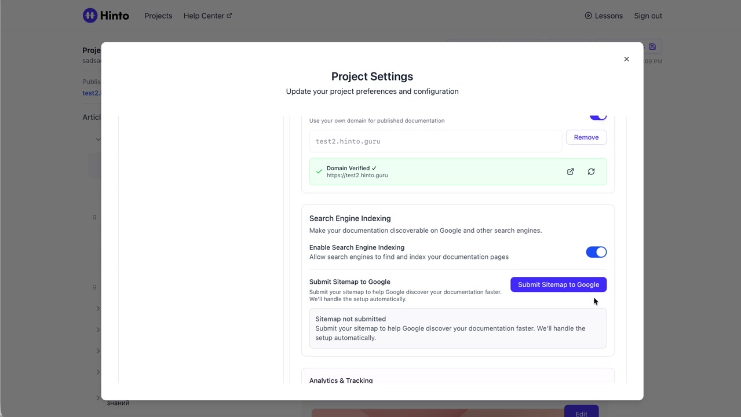Expand the topmost collapsed right-chevron article

click(x=98, y=309)
